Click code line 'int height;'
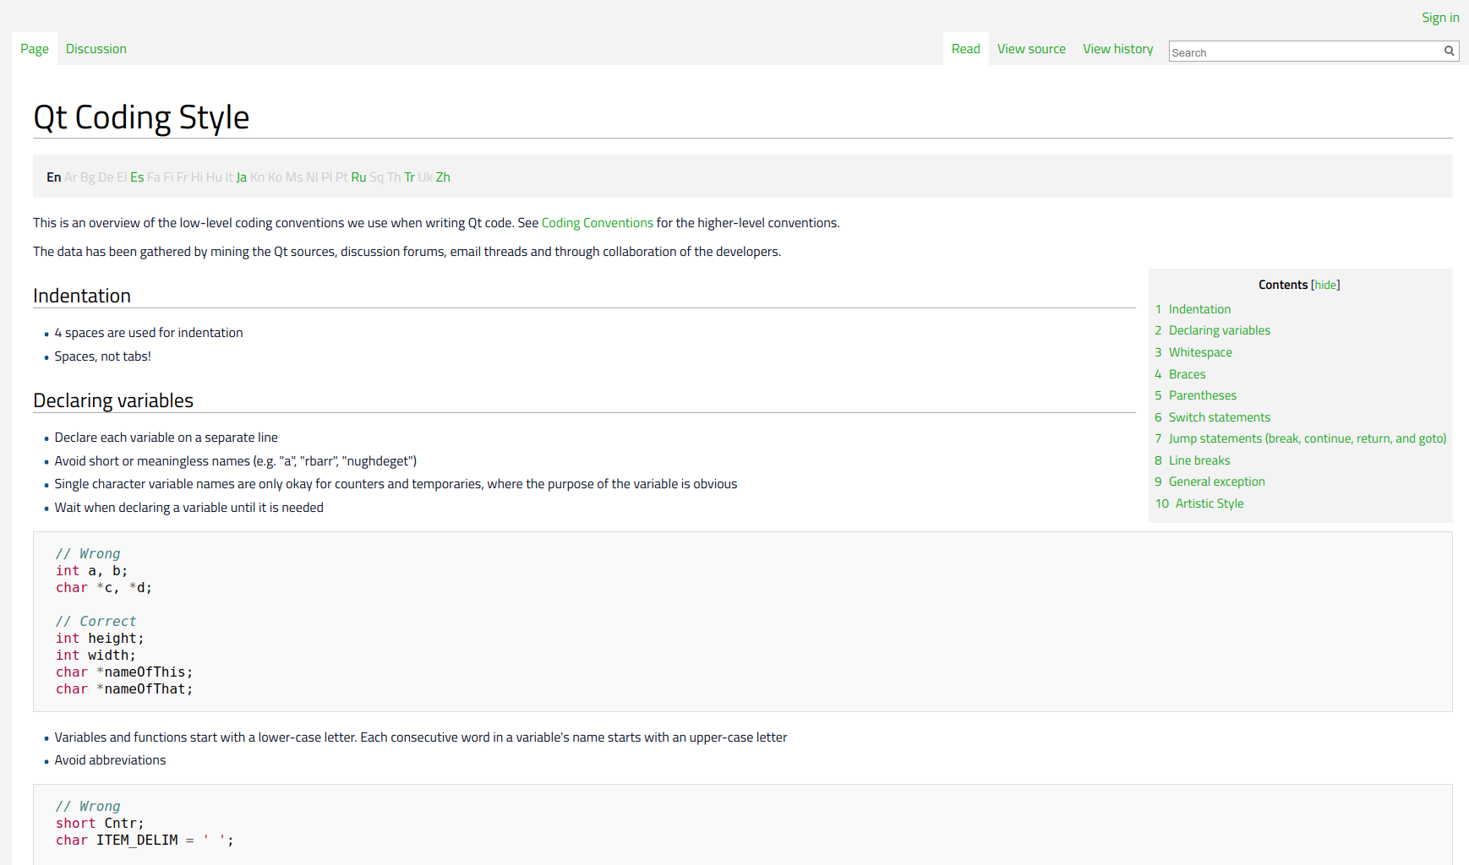The width and height of the screenshot is (1469, 865). point(100,639)
